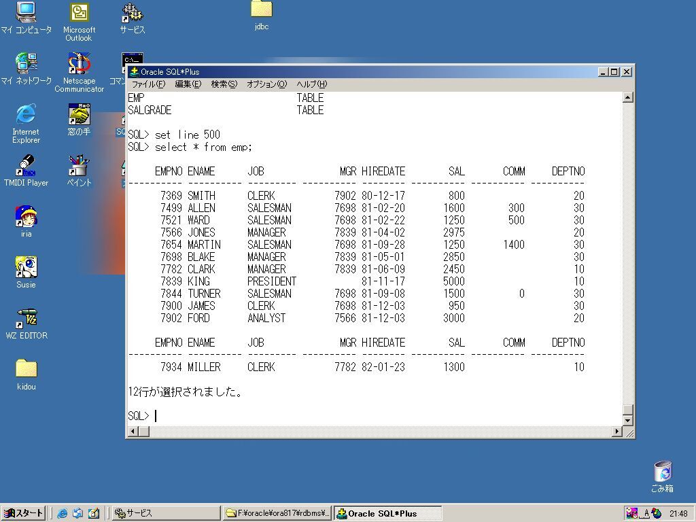Click the first DEPTNO column header

(568, 171)
